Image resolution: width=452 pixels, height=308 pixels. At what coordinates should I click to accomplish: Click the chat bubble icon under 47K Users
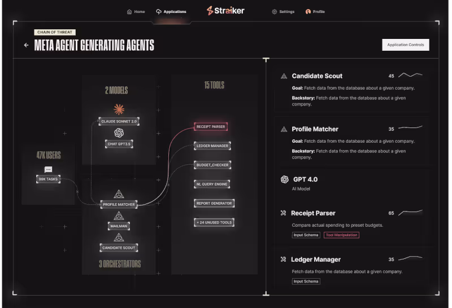48,170
